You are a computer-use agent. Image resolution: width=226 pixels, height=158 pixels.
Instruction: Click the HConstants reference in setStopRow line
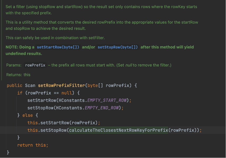pyautogui.click(x=69, y=108)
